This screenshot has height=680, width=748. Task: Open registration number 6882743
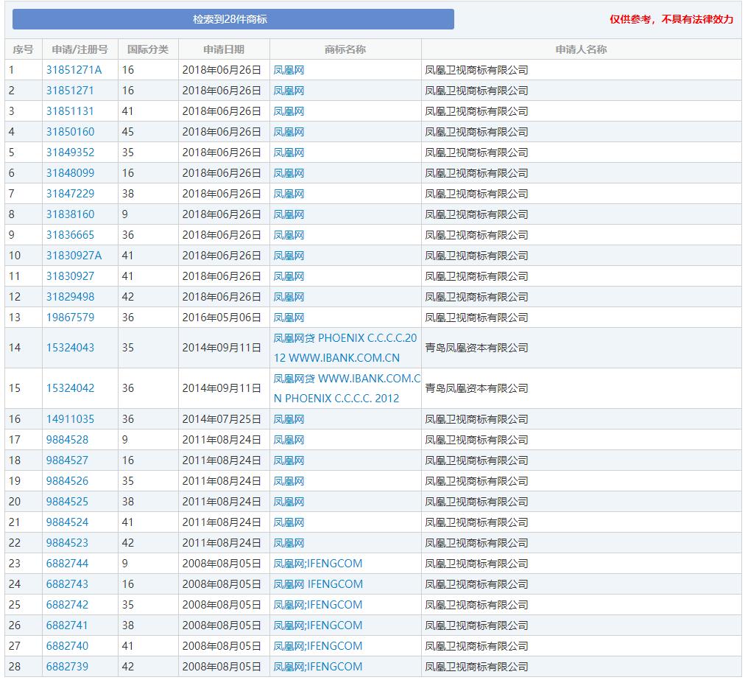tap(67, 584)
